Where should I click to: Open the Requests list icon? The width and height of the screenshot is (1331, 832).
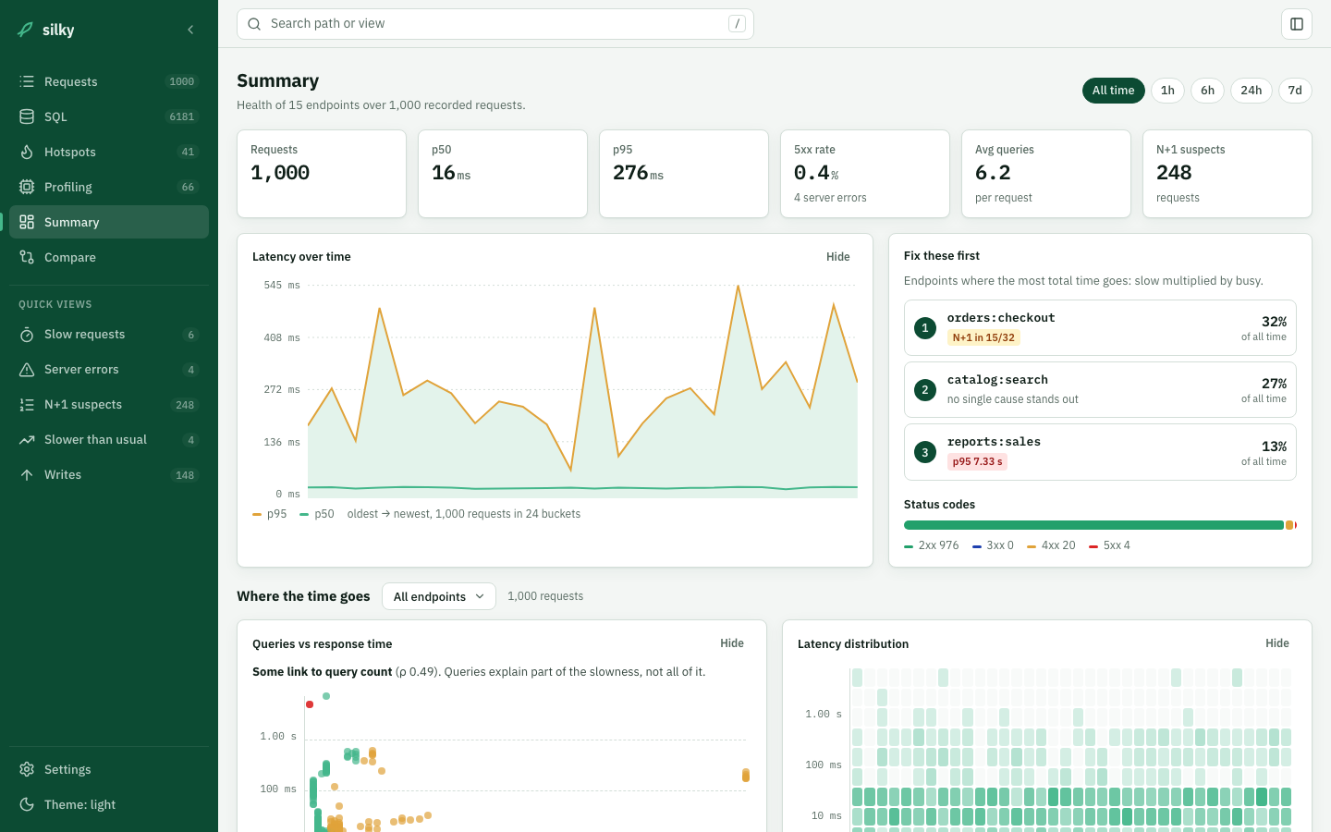click(x=27, y=81)
